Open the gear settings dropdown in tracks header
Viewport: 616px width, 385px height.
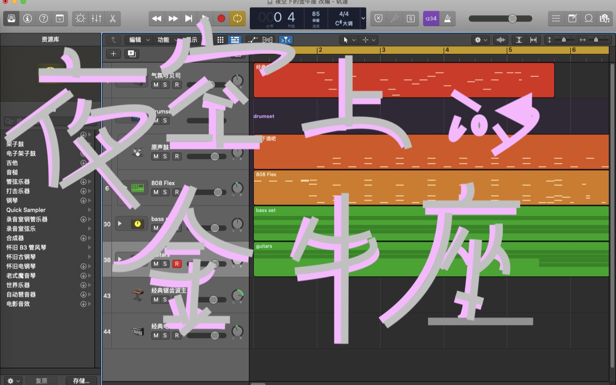[481, 40]
